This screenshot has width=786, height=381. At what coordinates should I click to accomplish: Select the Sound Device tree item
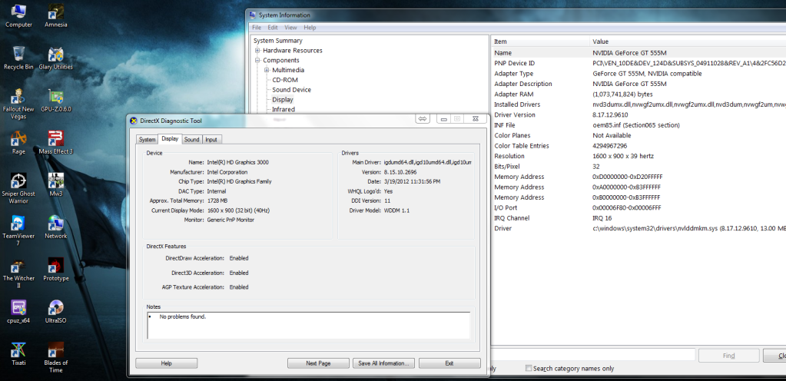click(292, 90)
